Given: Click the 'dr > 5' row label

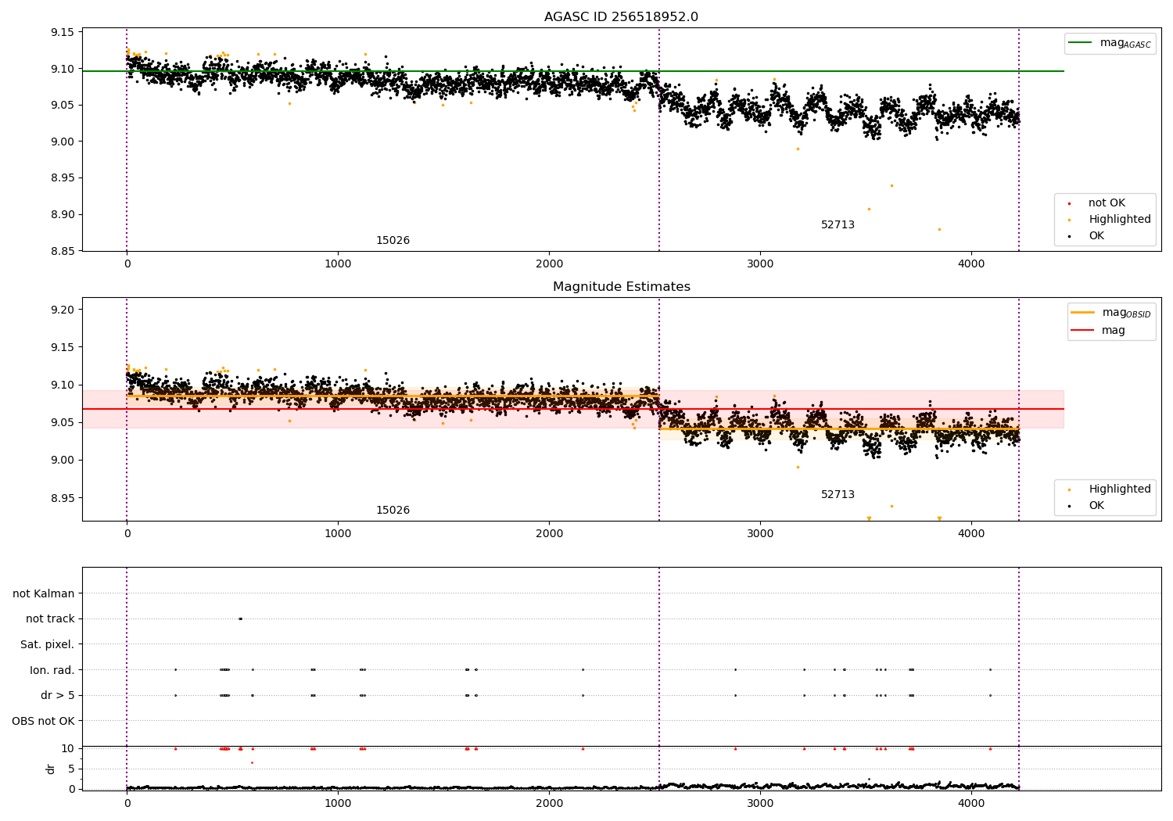Looking at the screenshot, I should [x=58, y=695].
